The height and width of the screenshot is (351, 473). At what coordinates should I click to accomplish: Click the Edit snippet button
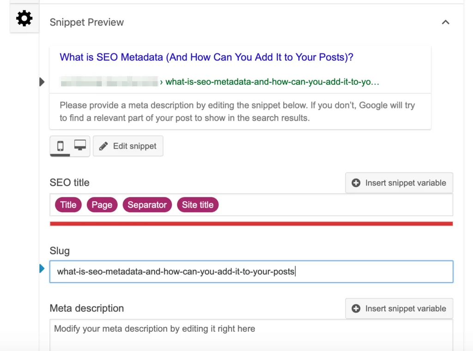[x=128, y=146]
